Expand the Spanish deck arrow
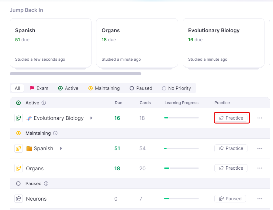This screenshot has width=273, height=210. [61, 148]
